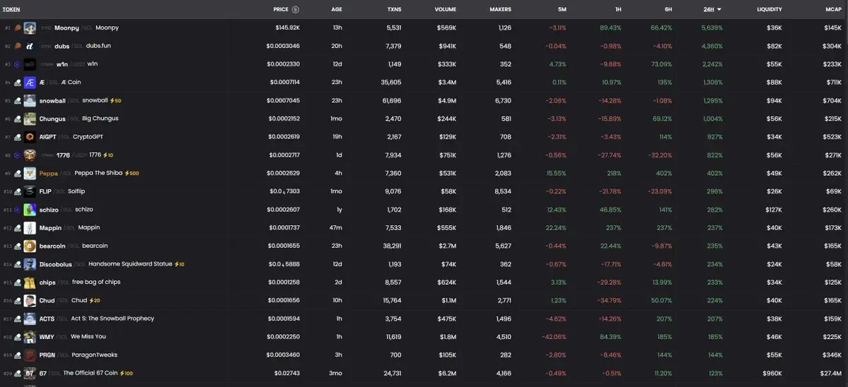Open the w1n token logo

point(30,64)
